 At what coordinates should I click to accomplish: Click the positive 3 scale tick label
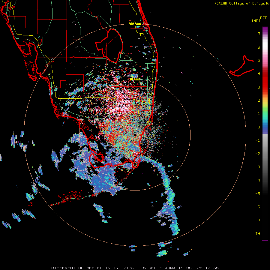(x=259, y=87)
